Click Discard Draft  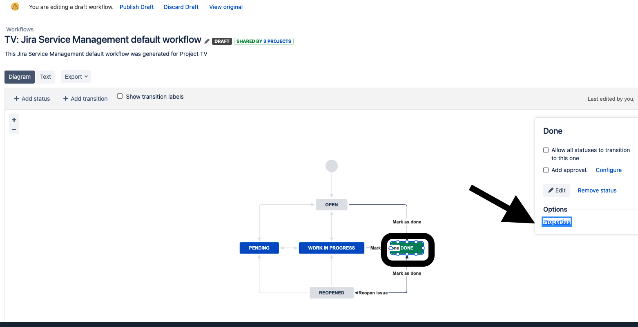[x=181, y=7]
